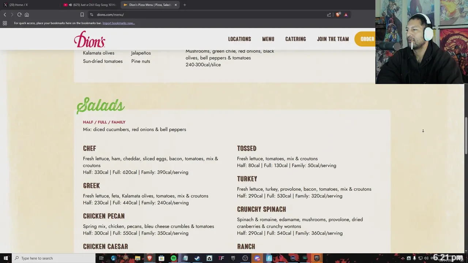The height and width of the screenshot is (263, 468).
Task: Click the CHEF salad heading
Action: click(x=90, y=148)
